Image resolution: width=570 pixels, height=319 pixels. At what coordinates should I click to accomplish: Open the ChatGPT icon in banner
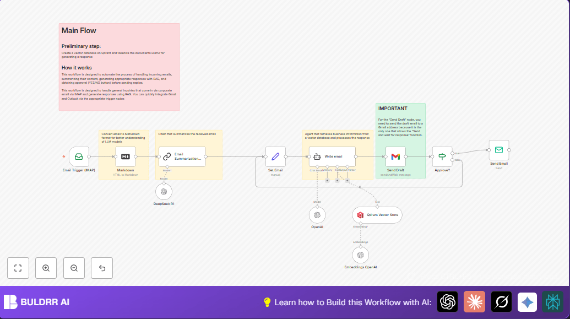pos(448,302)
